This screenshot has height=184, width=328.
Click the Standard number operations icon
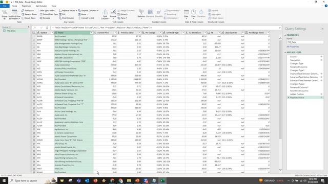pyautogui.click(x=150, y=14)
